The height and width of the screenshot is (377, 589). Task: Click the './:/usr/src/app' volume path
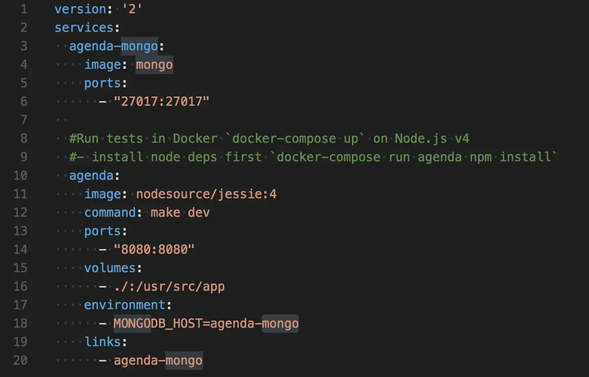(169, 286)
